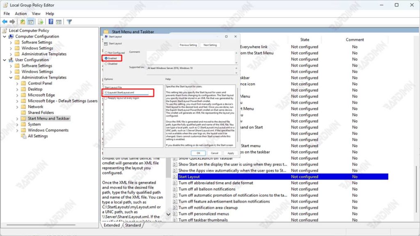Click the Microsoft Edge folder icon
The height and width of the screenshot is (236, 420).
(x=23, y=95)
